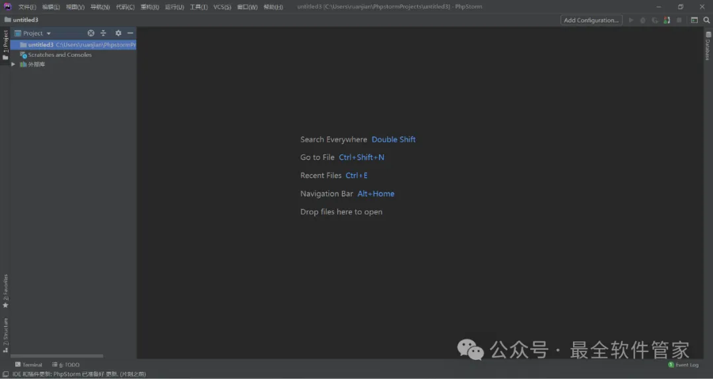
Task: Click the 外部库 library icon
Action: point(23,65)
